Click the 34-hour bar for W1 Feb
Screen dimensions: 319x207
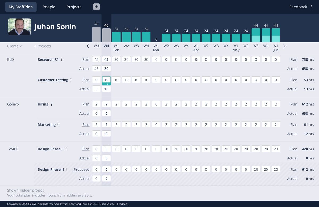coord(116,37)
